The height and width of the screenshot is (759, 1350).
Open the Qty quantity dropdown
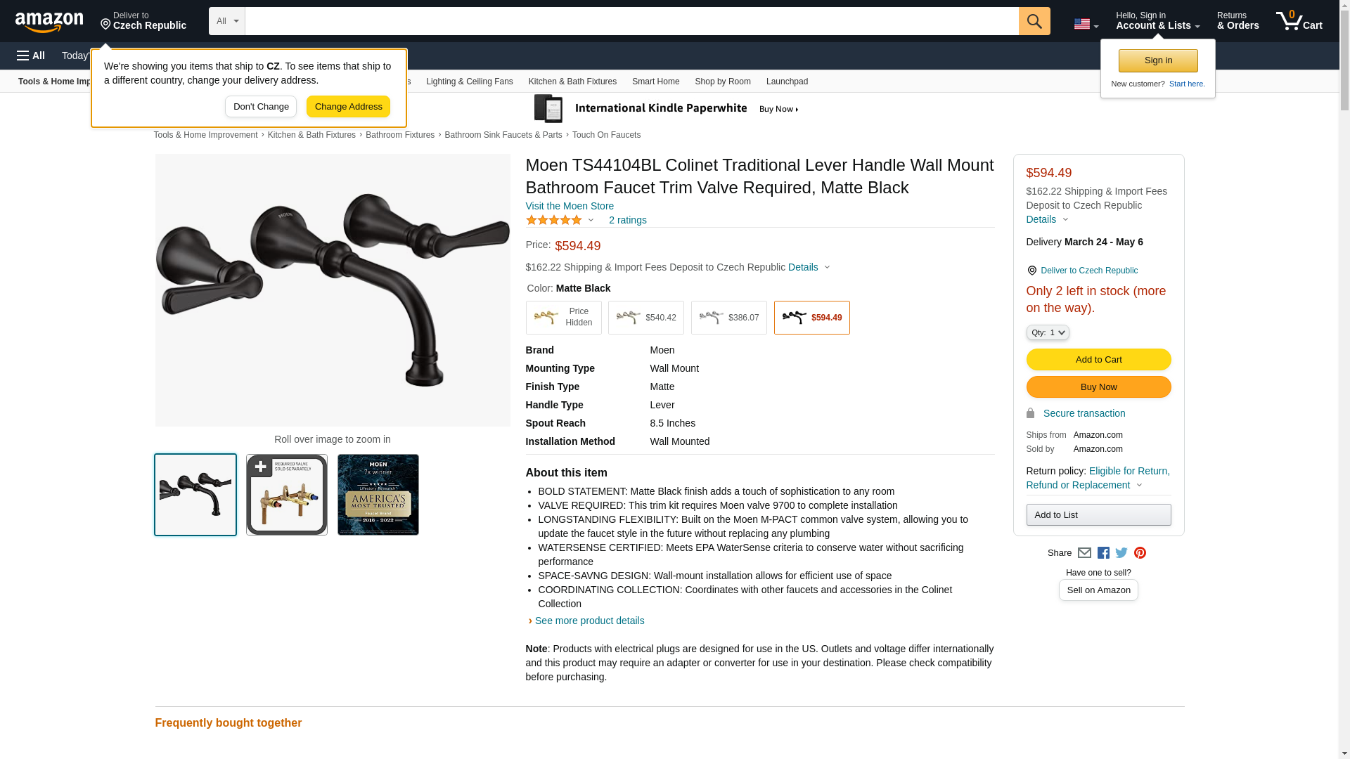tap(1047, 332)
